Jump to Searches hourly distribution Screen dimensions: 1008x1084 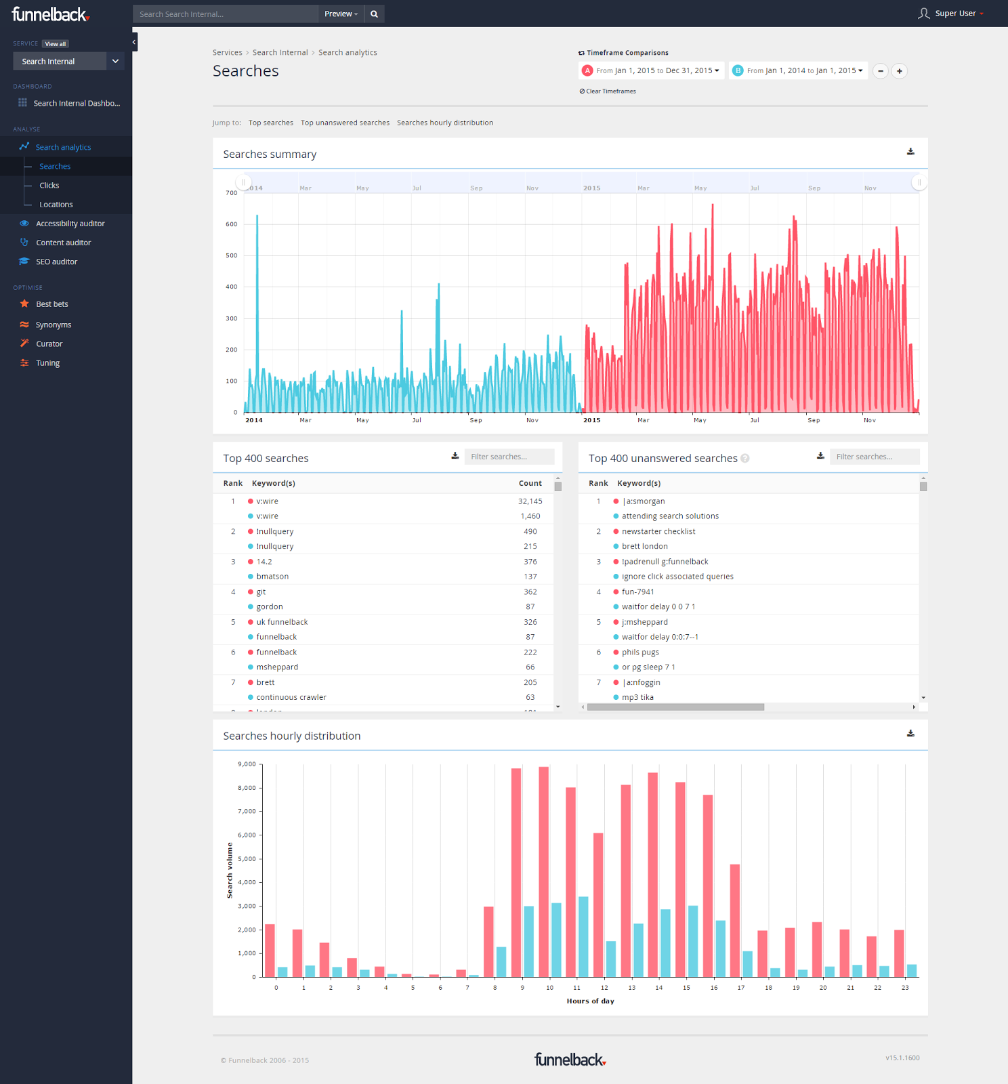tap(445, 123)
